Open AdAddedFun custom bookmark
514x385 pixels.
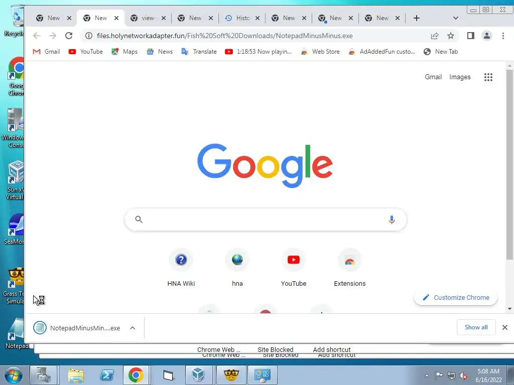click(x=382, y=52)
